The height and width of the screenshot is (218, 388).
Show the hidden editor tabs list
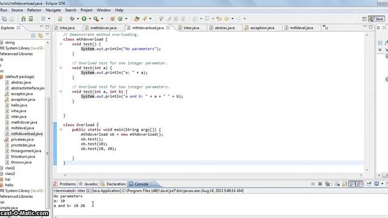pyautogui.click(x=326, y=27)
